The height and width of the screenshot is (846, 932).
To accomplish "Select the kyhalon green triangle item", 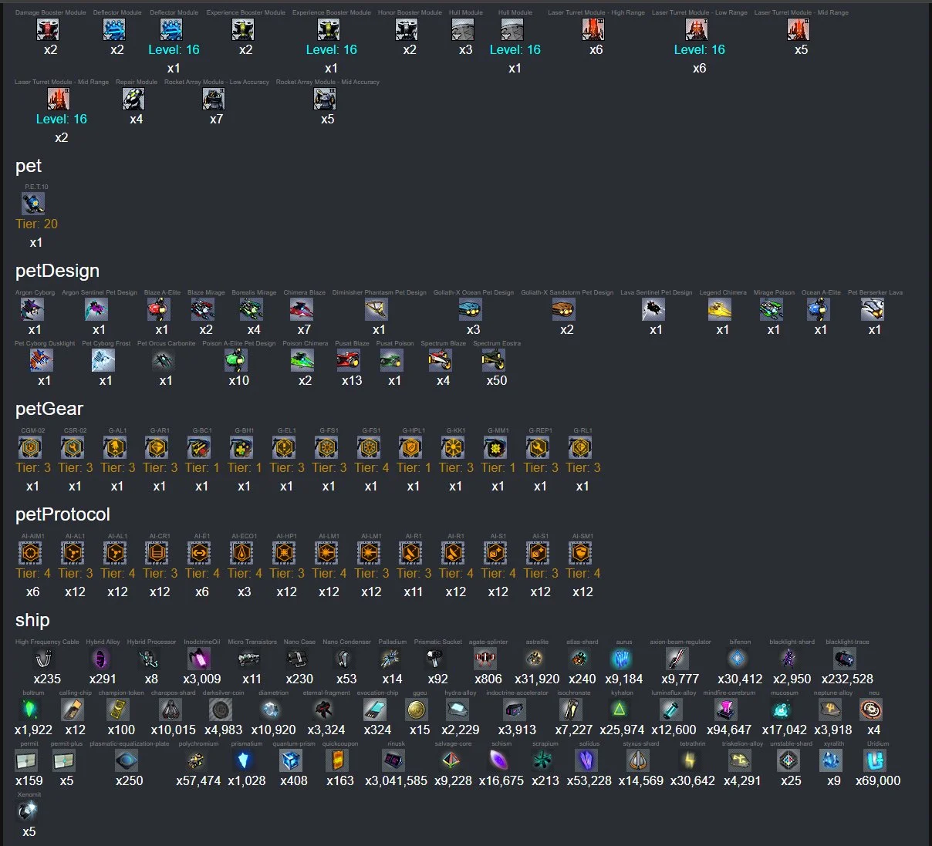I will pyautogui.click(x=620, y=710).
